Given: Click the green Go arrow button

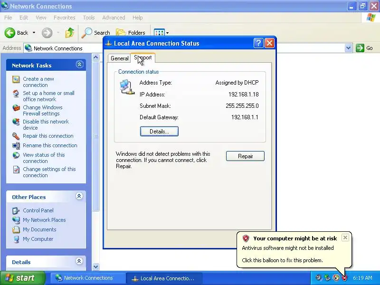Looking at the screenshot, I should [360, 48].
